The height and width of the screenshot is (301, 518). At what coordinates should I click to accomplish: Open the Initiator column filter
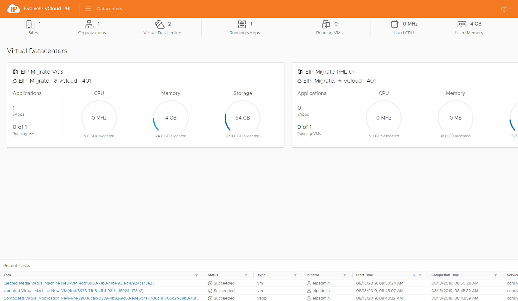[345, 275]
